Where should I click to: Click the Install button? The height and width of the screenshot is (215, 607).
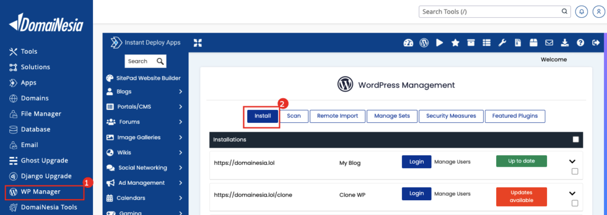pos(263,116)
